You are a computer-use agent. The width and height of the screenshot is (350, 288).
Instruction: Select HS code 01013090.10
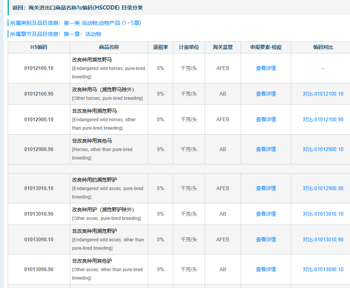click(x=39, y=240)
